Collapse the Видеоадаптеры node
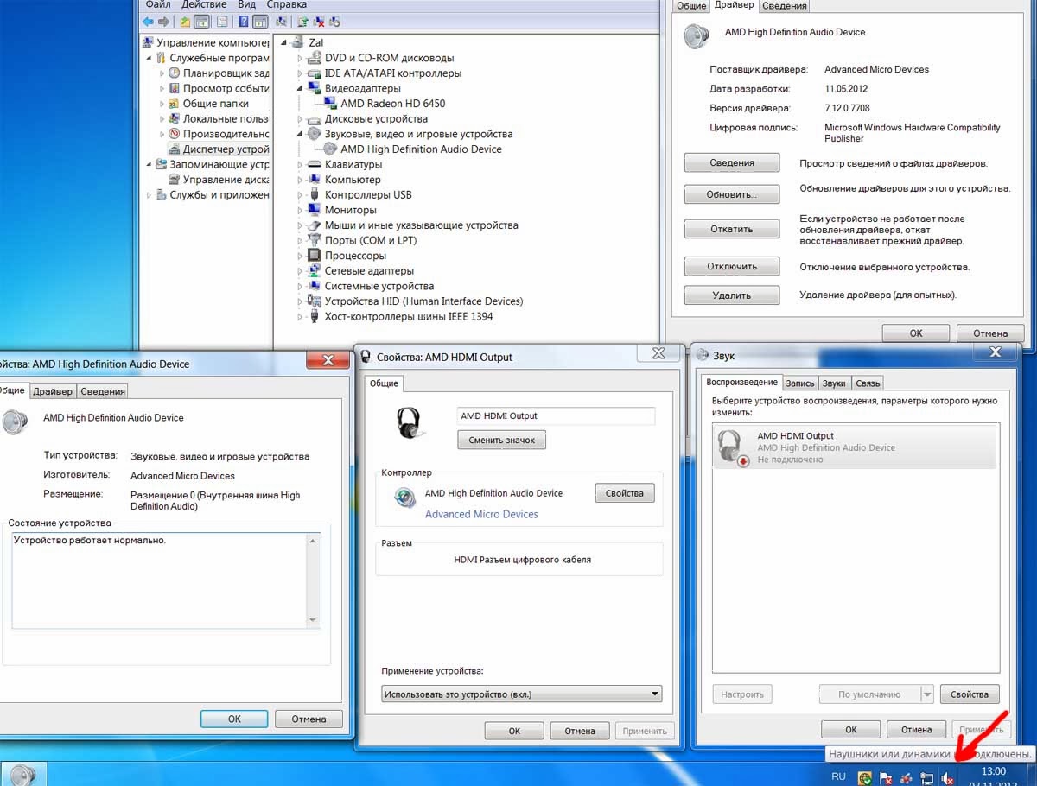Image resolution: width=1037 pixels, height=786 pixels. pos(300,88)
